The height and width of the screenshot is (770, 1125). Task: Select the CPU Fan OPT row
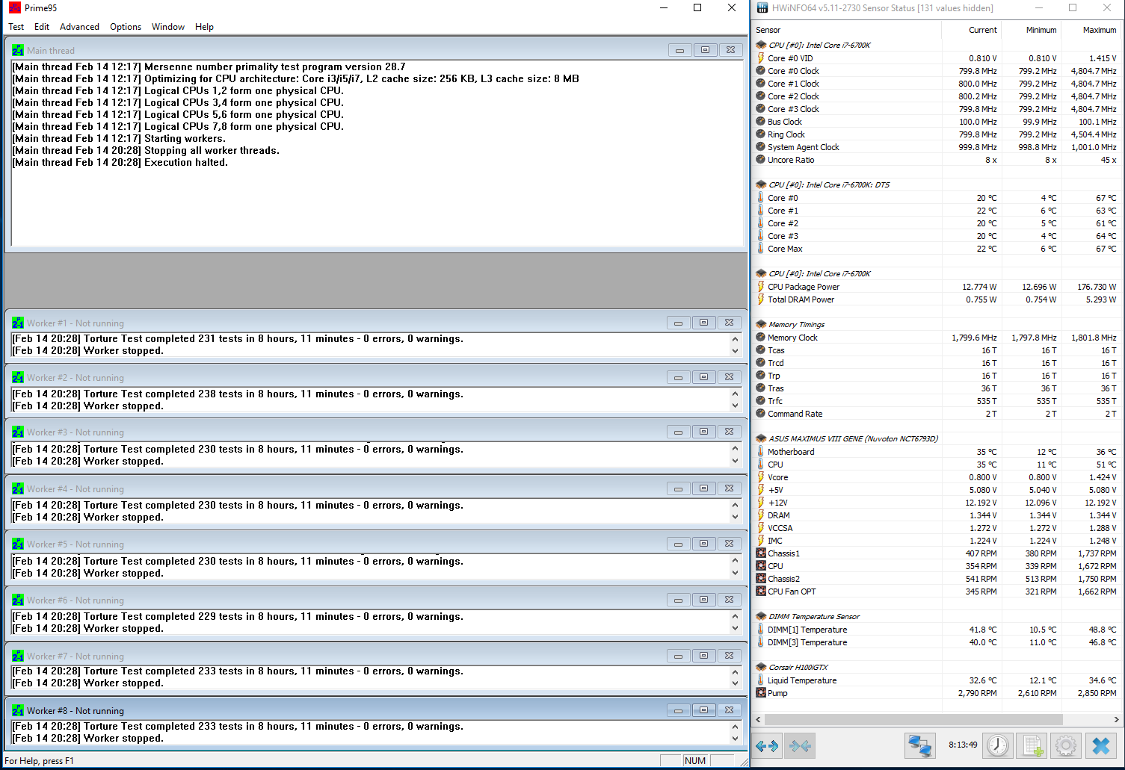937,592
